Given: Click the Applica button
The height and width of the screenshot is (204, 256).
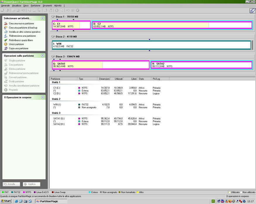Looking at the screenshot, I should pos(32,184).
